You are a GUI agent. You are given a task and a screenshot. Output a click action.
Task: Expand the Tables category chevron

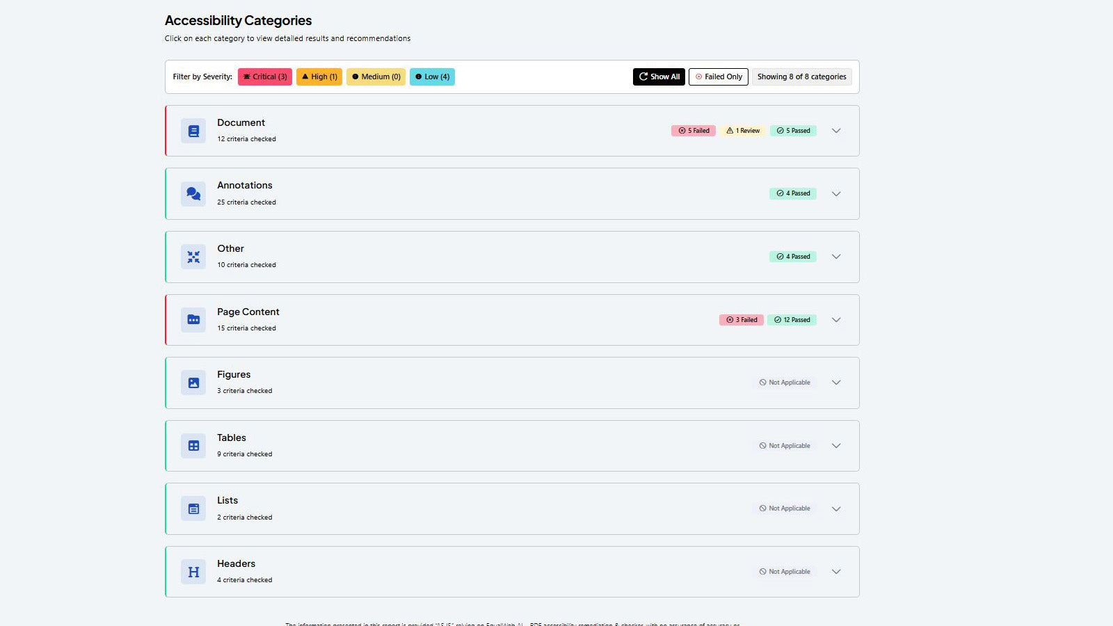(x=836, y=446)
